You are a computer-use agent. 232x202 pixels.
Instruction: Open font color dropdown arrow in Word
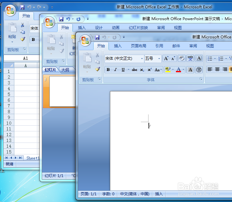click(x=184, y=70)
